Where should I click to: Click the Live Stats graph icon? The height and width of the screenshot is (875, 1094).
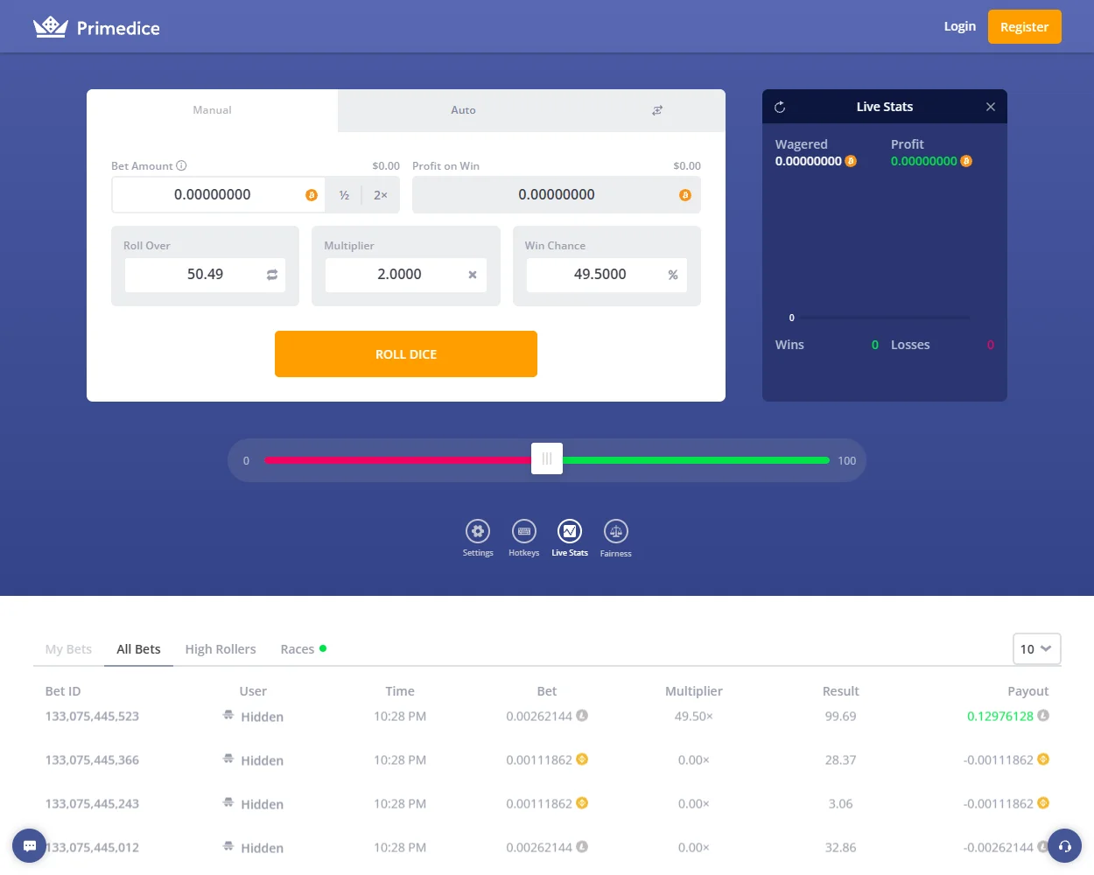point(569,531)
